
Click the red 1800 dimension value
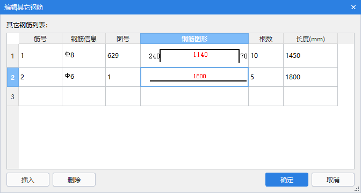click(200, 76)
